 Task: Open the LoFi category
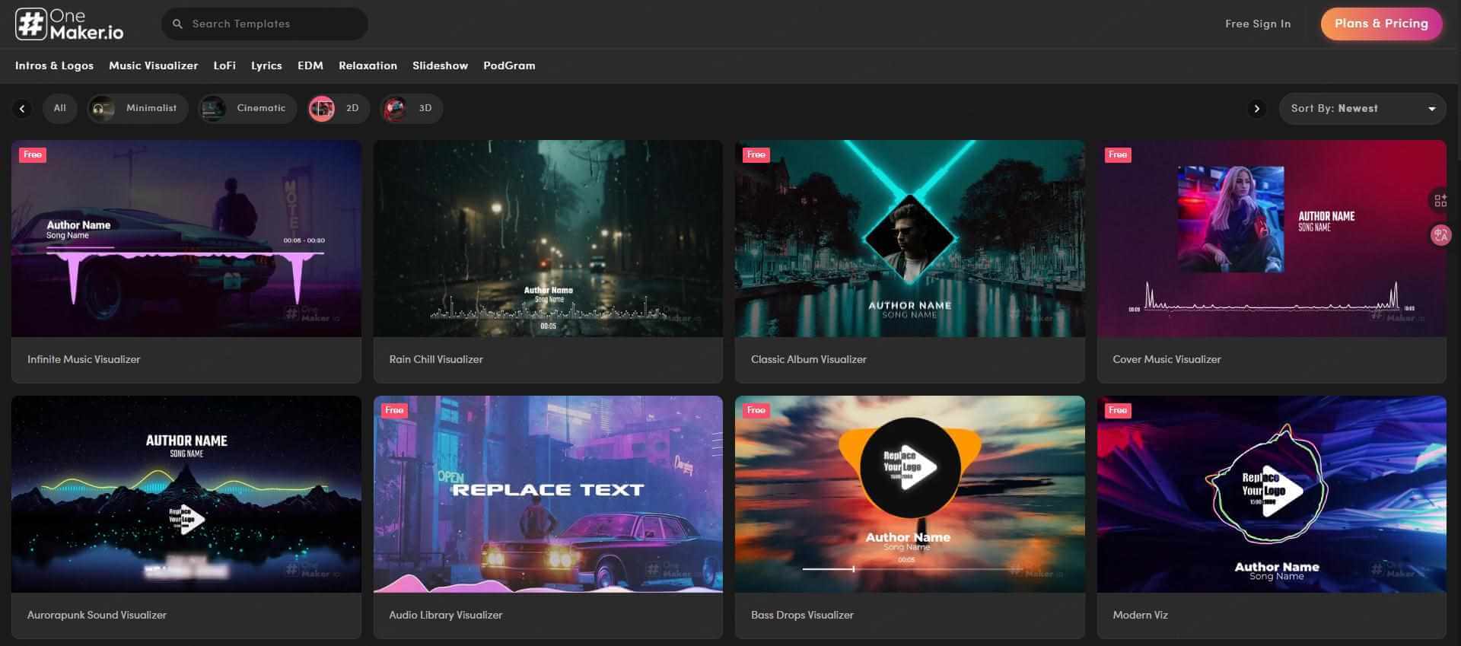coord(224,65)
